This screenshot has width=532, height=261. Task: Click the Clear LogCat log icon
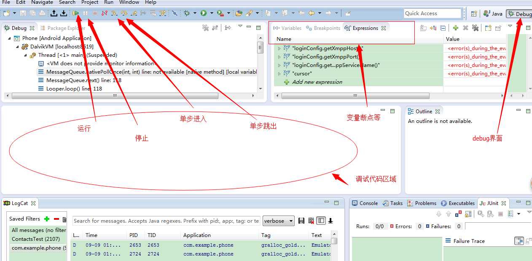(311, 221)
